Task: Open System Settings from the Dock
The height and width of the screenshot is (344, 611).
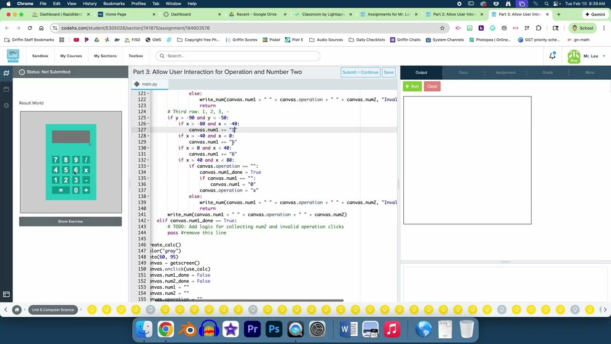Action: click(317, 329)
